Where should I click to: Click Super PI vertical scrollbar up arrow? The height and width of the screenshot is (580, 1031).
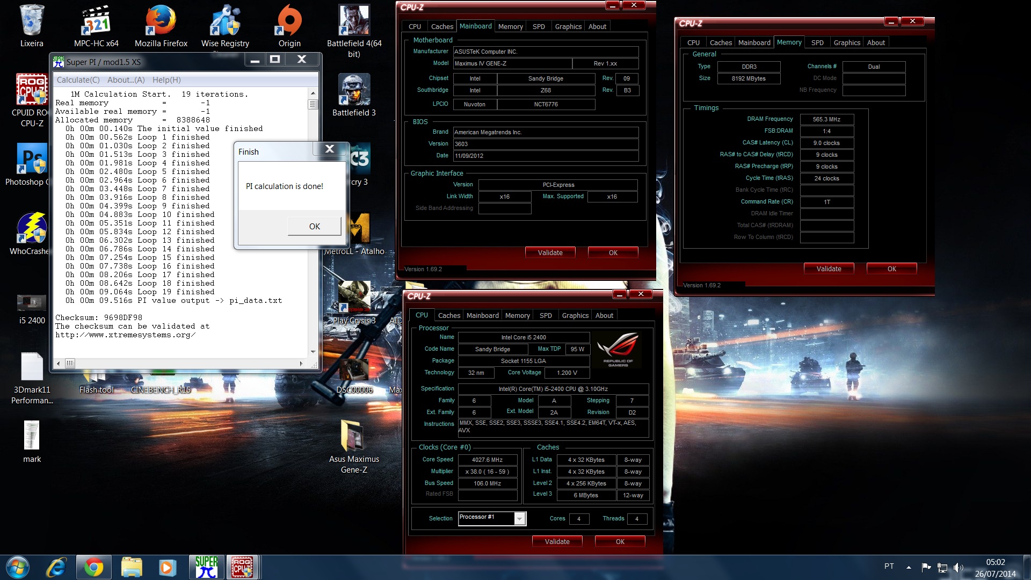(313, 93)
